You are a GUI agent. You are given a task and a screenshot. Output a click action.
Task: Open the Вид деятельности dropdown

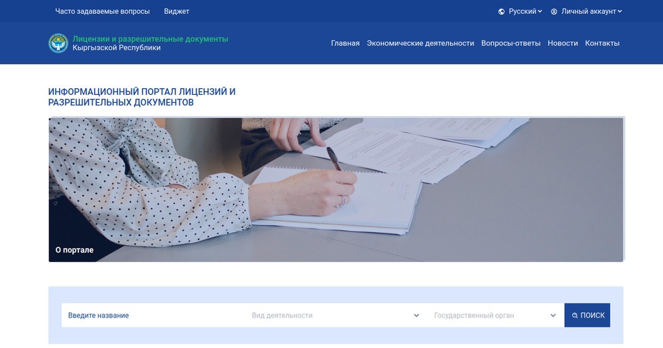(x=335, y=316)
